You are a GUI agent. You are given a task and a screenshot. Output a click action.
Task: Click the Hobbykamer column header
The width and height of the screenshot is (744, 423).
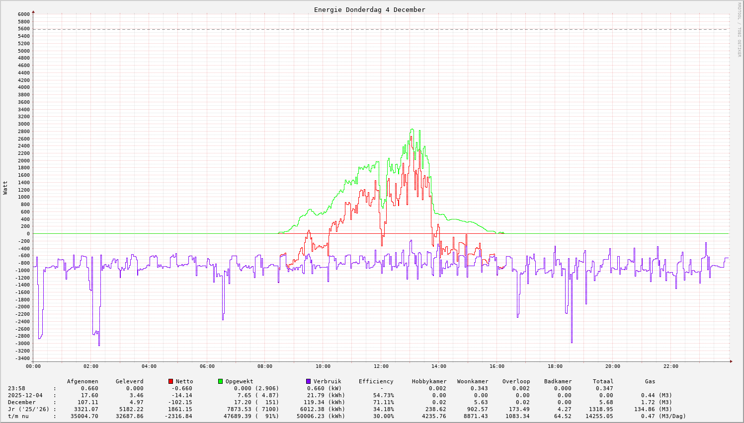tap(429, 381)
